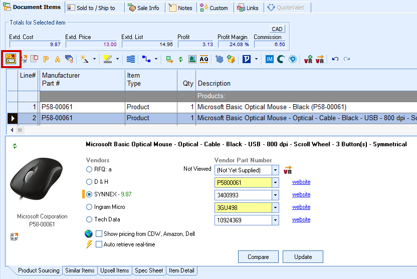The width and height of the screenshot is (417, 279).
Task: Open the SYNNEX website link
Action: tap(301, 194)
